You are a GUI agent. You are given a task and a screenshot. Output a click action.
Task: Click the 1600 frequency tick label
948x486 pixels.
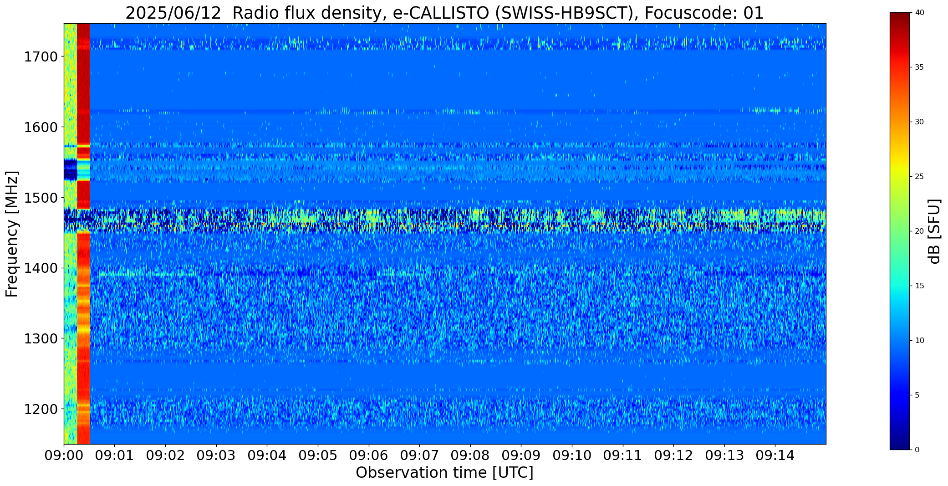click(x=41, y=127)
